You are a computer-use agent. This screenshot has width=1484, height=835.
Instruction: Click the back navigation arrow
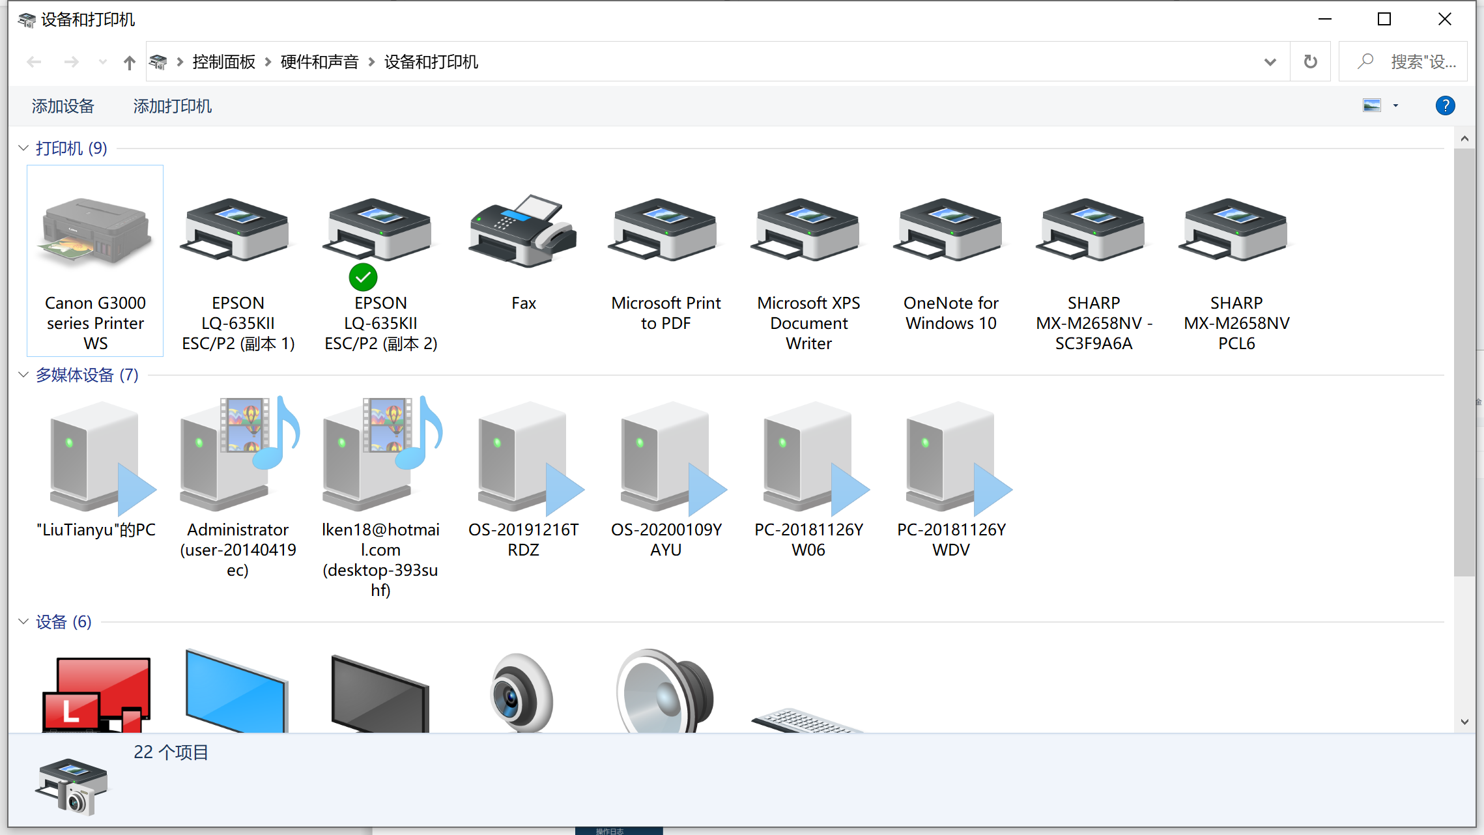(34, 62)
